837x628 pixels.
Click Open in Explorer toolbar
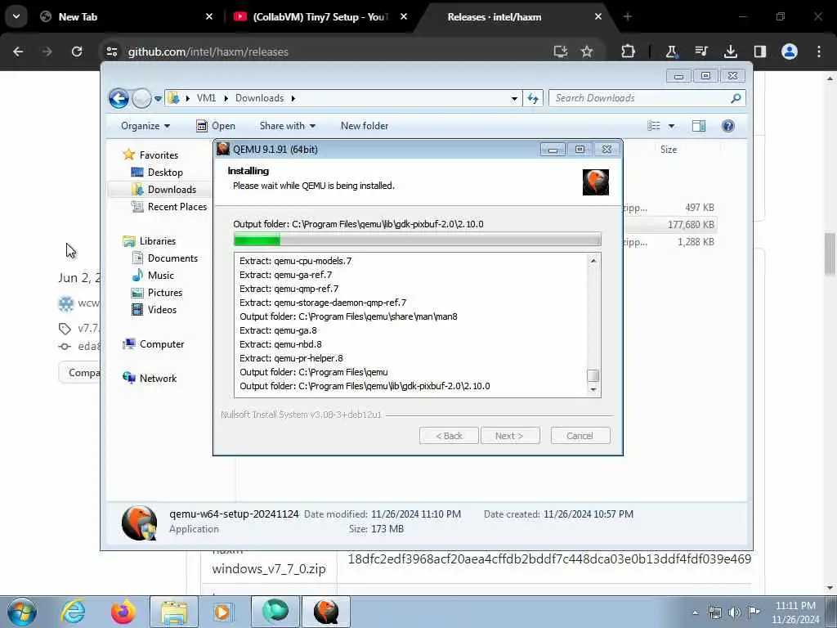[x=216, y=126]
